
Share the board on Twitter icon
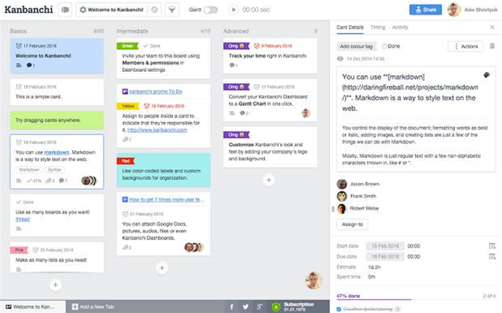(x=245, y=307)
